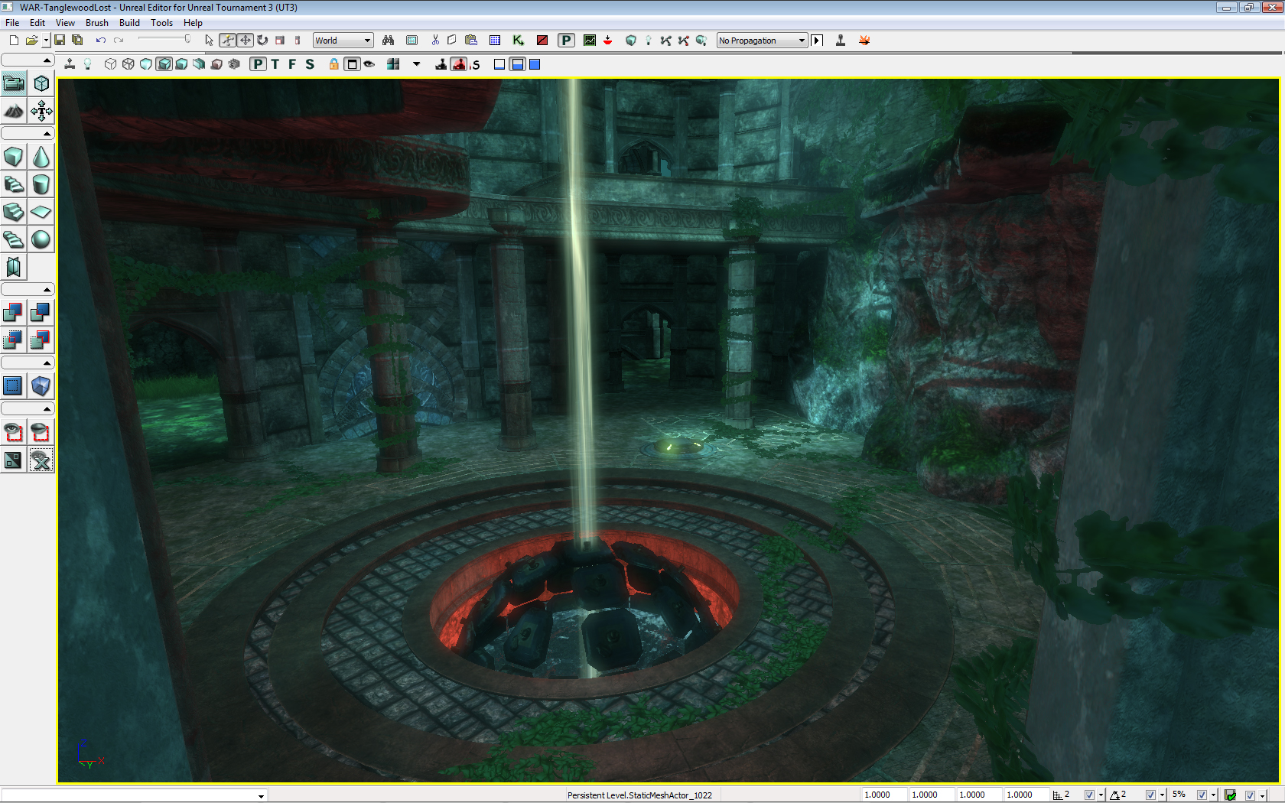The width and height of the screenshot is (1285, 803).
Task: Build lighting from the toolbar
Action: pos(649,41)
